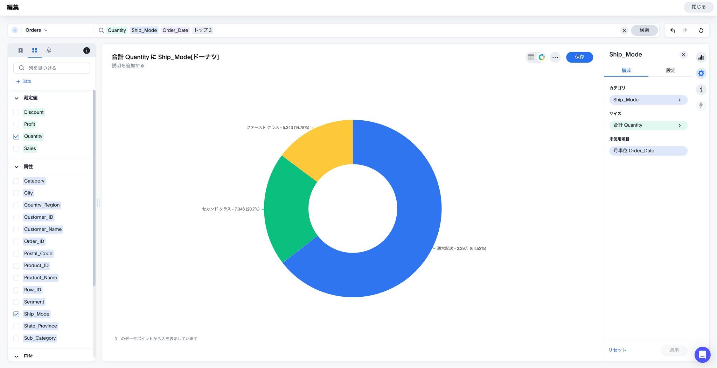This screenshot has height=368, width=717.
Task: Check the Customer_Name attribute checkbox
Action: point(16,229)
